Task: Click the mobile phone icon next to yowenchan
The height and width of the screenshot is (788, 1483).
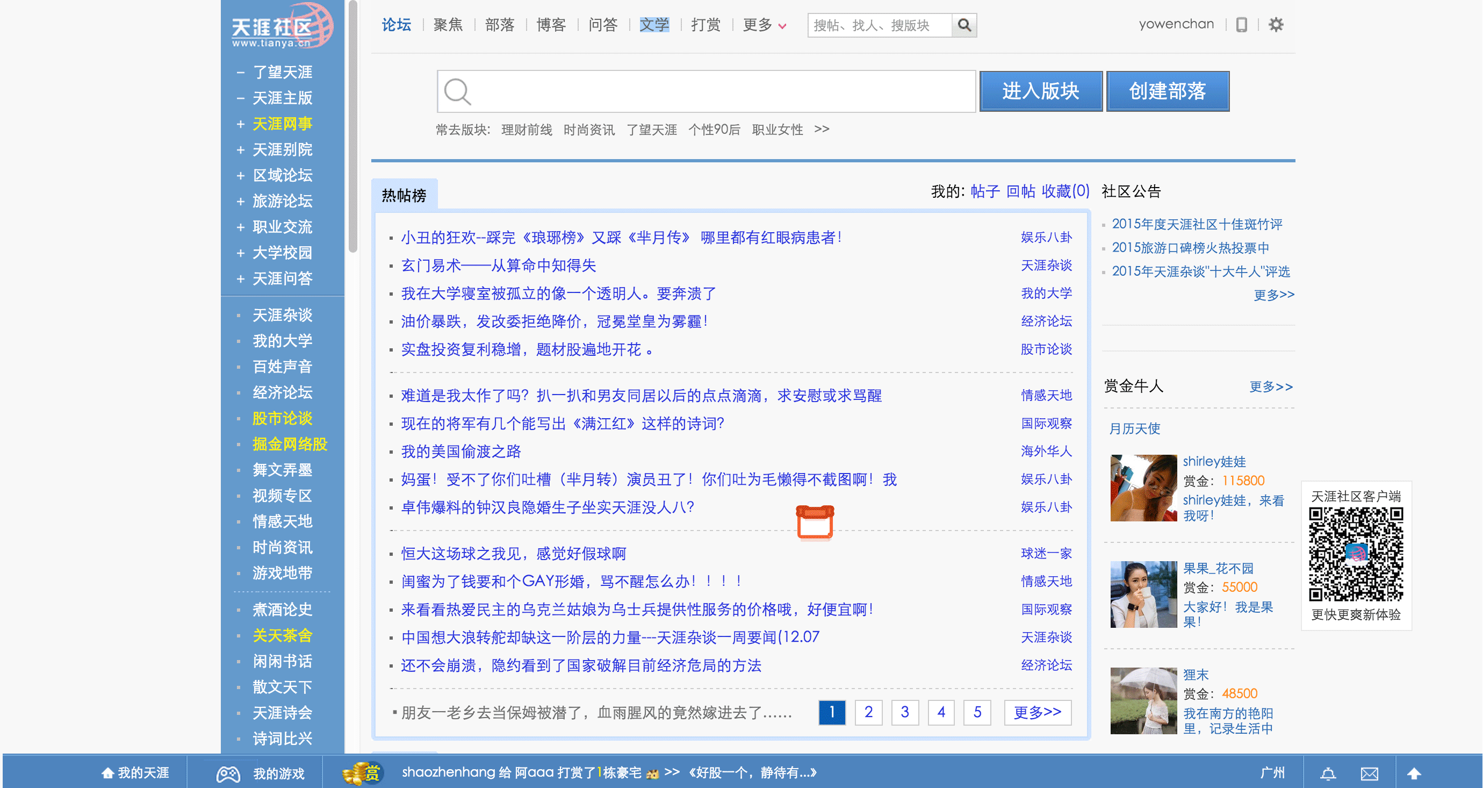Action: pos(1242,25)
